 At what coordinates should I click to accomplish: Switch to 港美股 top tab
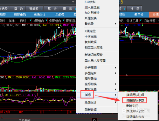tap(34, 9)
